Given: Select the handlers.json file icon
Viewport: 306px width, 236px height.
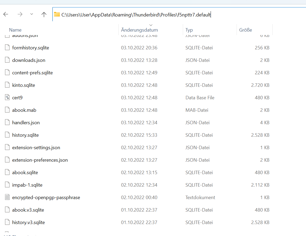Looking at the screenshot, I should pyautogui.click(x=7, y=122).
